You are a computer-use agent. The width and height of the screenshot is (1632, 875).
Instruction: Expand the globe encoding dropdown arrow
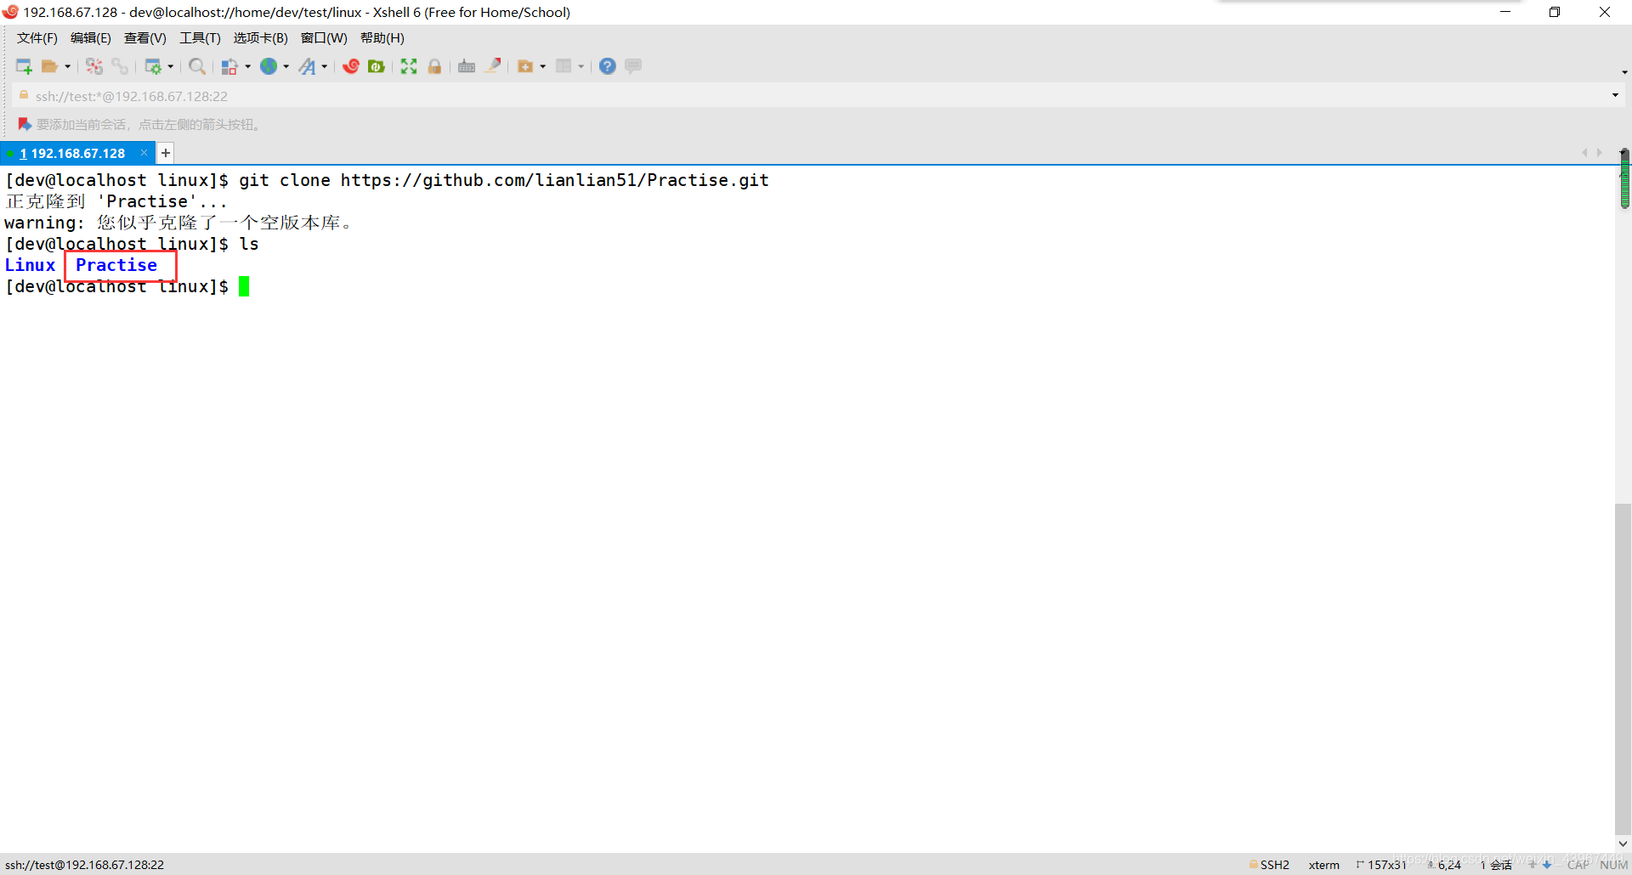(286, 66)
